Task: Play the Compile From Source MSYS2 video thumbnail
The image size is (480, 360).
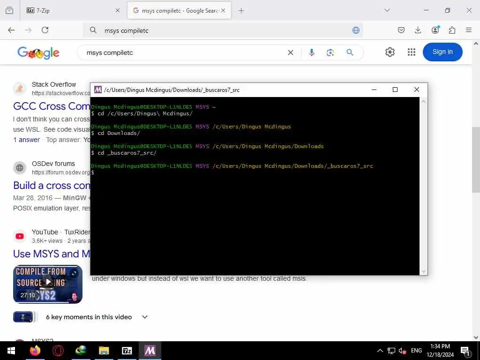Action: click(48, 284)
